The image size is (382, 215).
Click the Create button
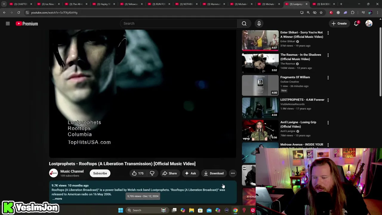coord(339,24)
